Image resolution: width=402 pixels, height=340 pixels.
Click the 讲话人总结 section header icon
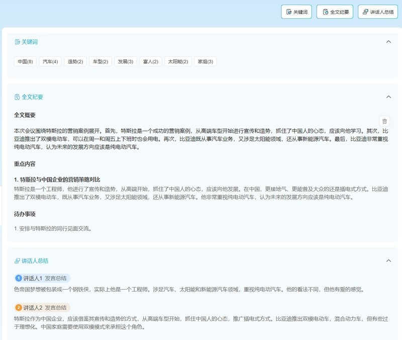click(x=18, y=261)
